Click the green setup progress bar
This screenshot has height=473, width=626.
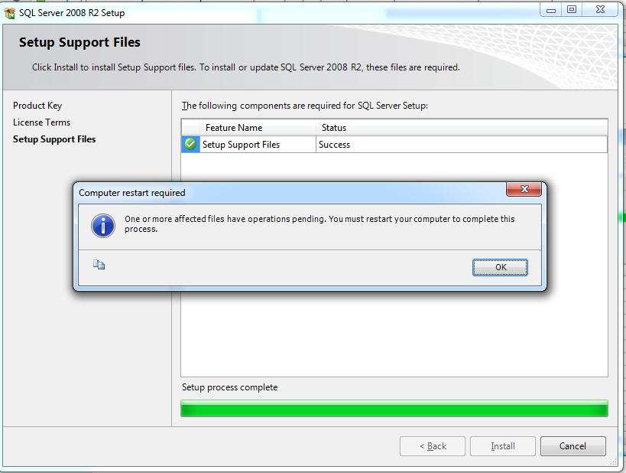point(394,408)
